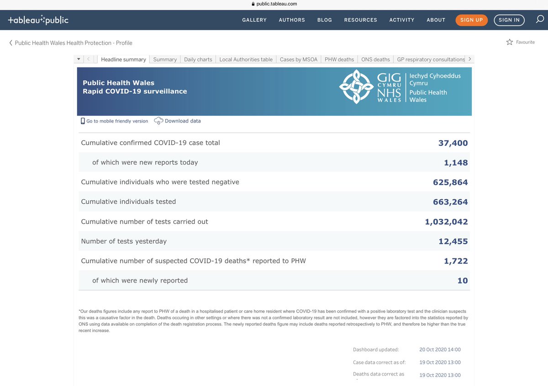Open the Gallery menu
This screenshot has height=386, width=548.
pyautogui.click(x=254, y=20)
